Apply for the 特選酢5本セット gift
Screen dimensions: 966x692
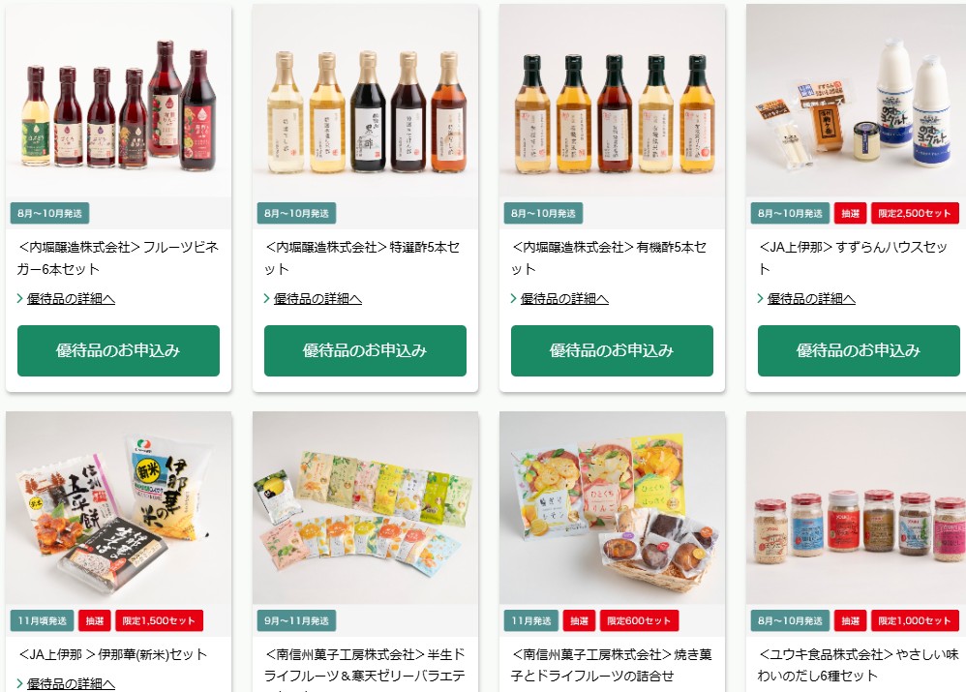(365, 350)
